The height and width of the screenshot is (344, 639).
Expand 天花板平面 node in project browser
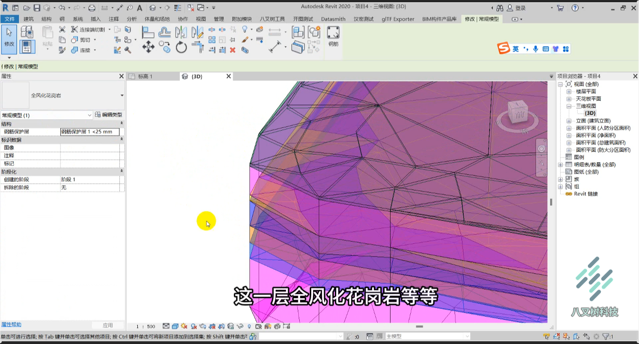tap(569, 99)
